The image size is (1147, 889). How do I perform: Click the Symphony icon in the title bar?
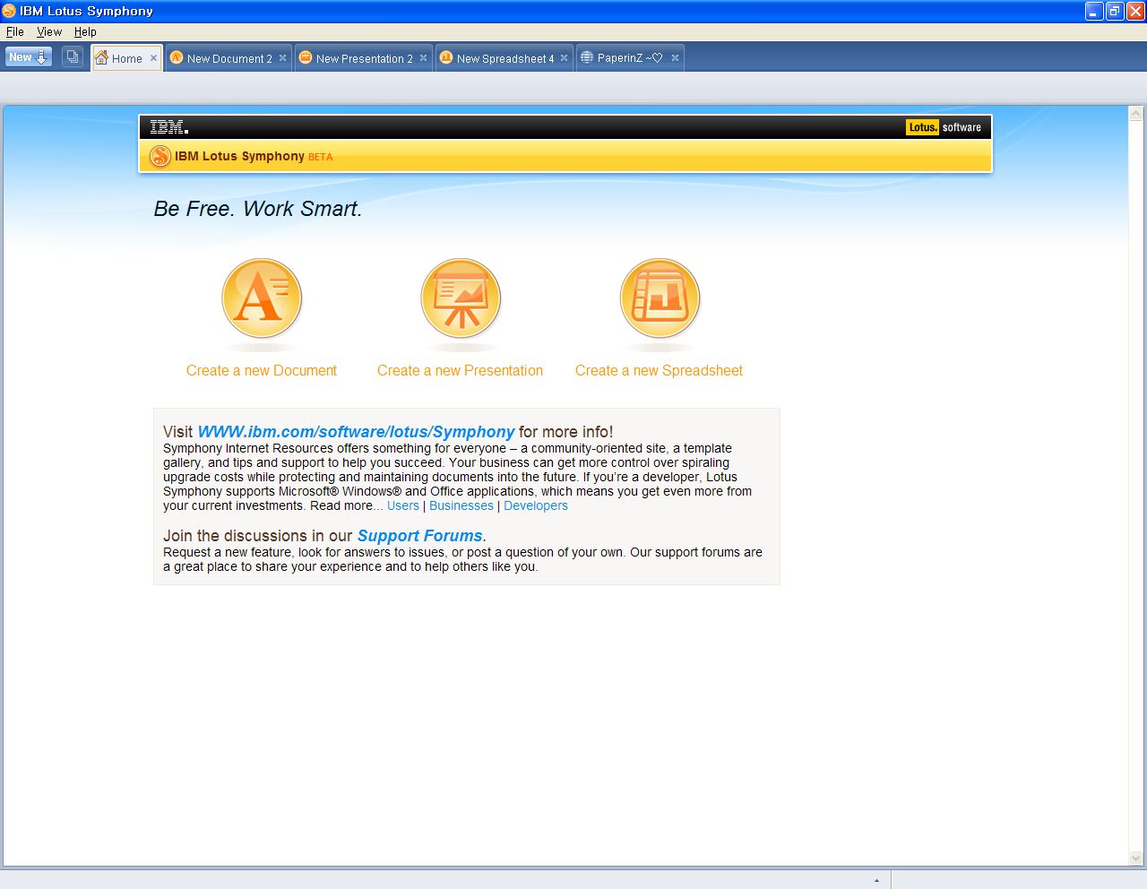click(x=9, y=11)
